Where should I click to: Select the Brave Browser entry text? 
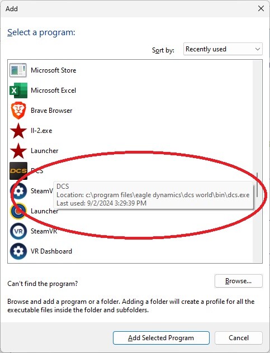click(x=51, y=111)
